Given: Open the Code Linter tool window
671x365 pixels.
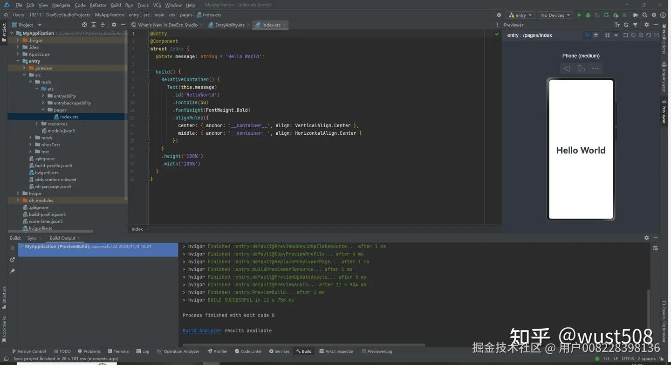Looking at the screenshot, I should point(248,351).
